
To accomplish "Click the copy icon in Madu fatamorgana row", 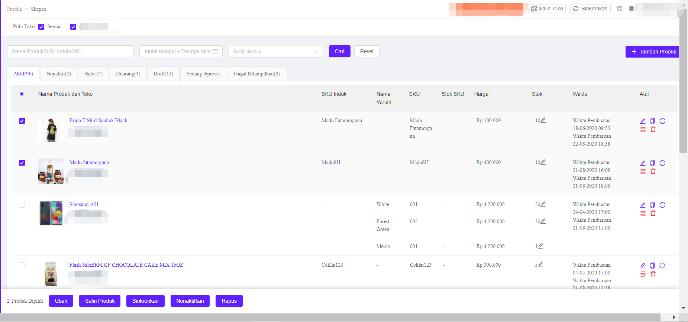I will point(652,163).
